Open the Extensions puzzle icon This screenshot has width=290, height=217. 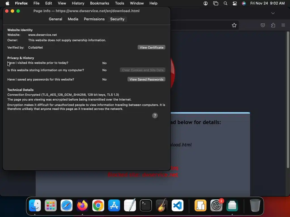273,25
